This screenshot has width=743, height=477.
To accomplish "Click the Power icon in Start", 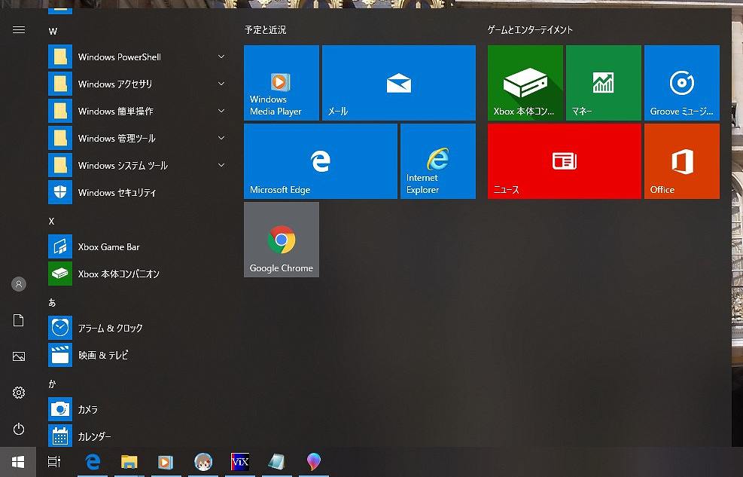I will click(x=19, y=429).
